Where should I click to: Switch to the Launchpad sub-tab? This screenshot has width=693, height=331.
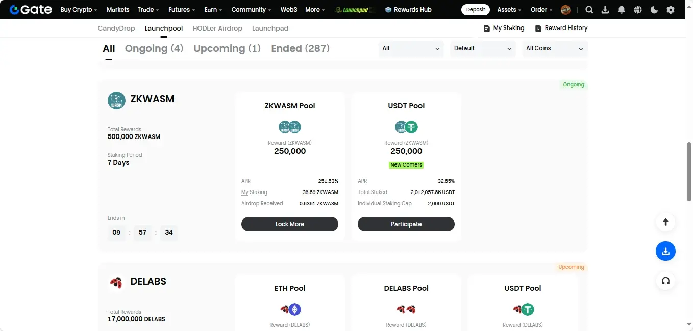click(x=270, y=29)
